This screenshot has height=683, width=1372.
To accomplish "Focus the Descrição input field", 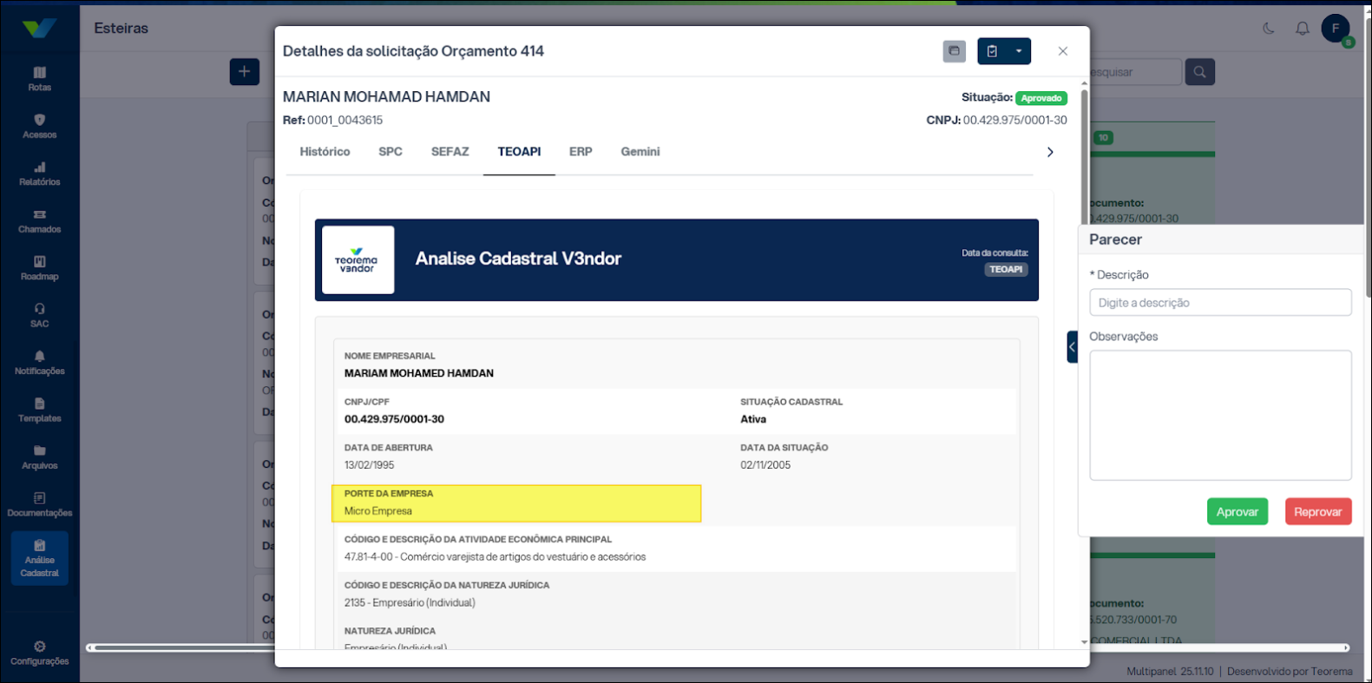I will click(x=1220, y=303).
